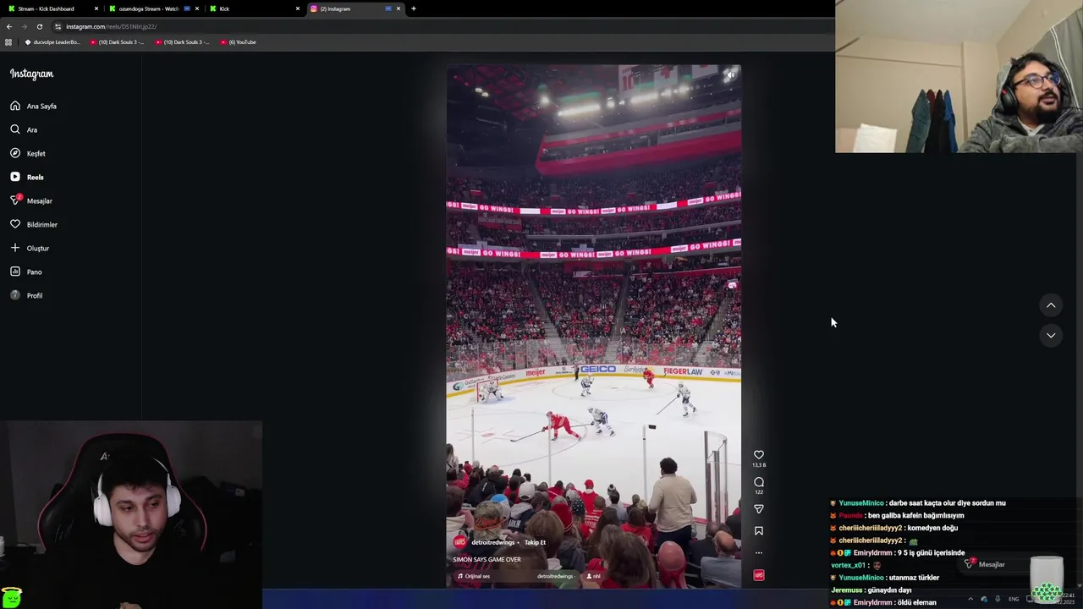Click the vortex_x01 chat username

pyautogui.click(x=849, y=565)
